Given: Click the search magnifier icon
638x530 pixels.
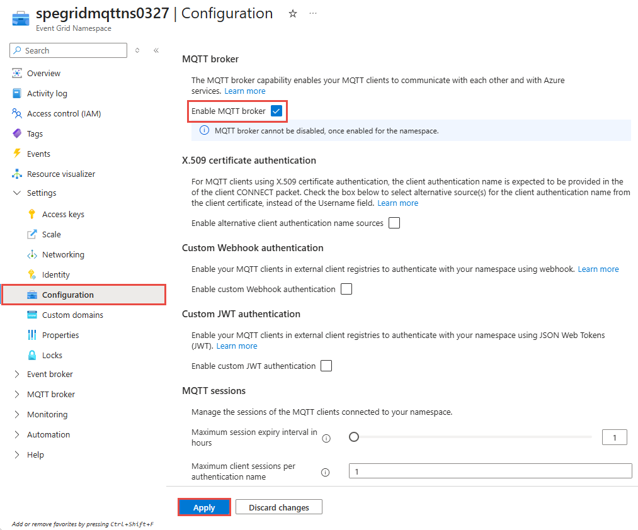Looking at the screenshot, I should pos(17,50).
